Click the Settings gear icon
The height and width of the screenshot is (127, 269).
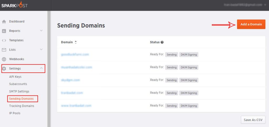[x=4, y=69]
